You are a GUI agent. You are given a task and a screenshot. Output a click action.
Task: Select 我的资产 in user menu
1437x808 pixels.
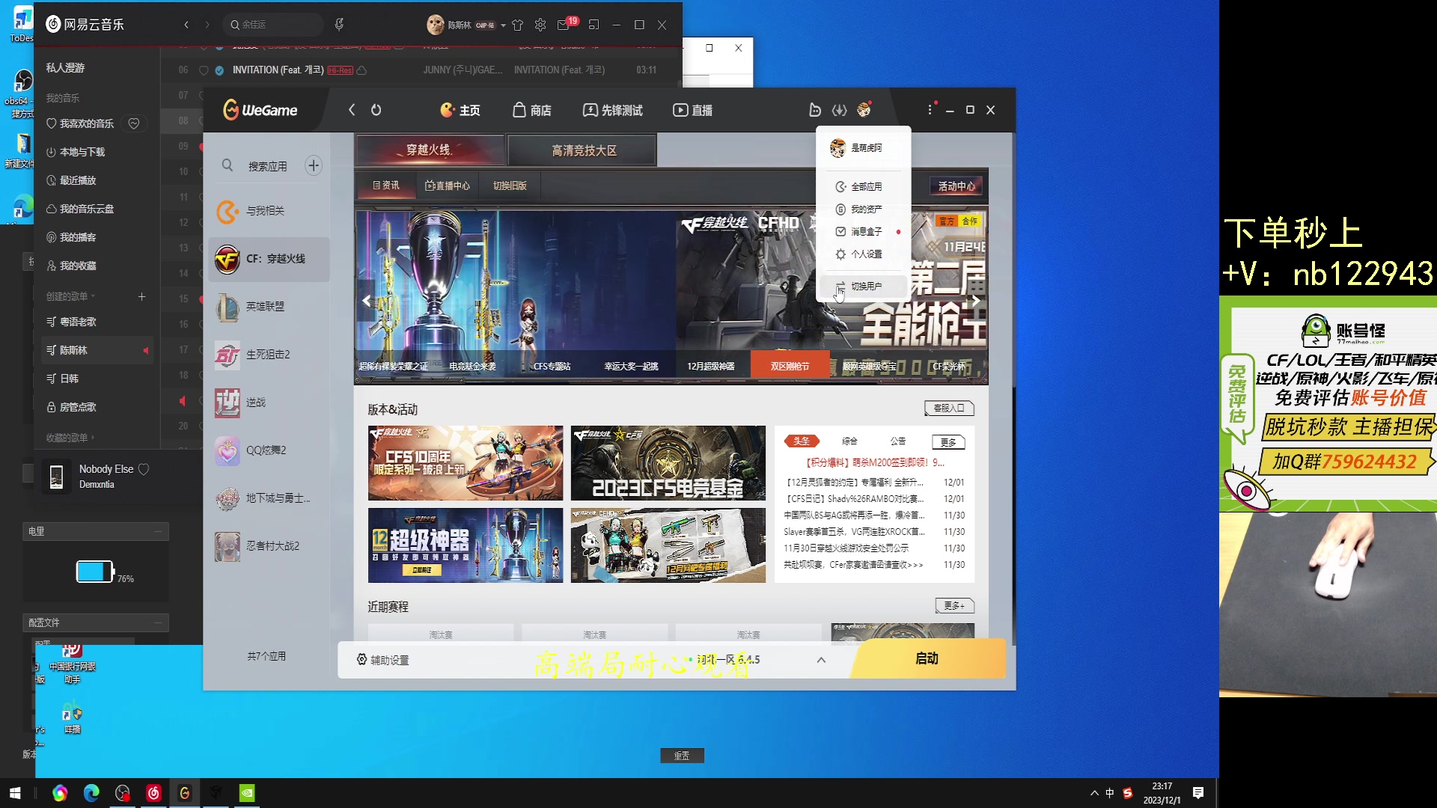tap(864, 209)
